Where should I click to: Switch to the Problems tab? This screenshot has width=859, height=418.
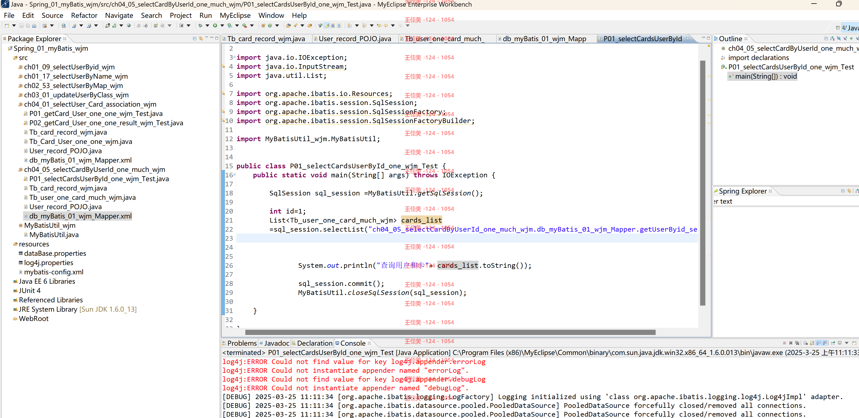click(240, 343)
